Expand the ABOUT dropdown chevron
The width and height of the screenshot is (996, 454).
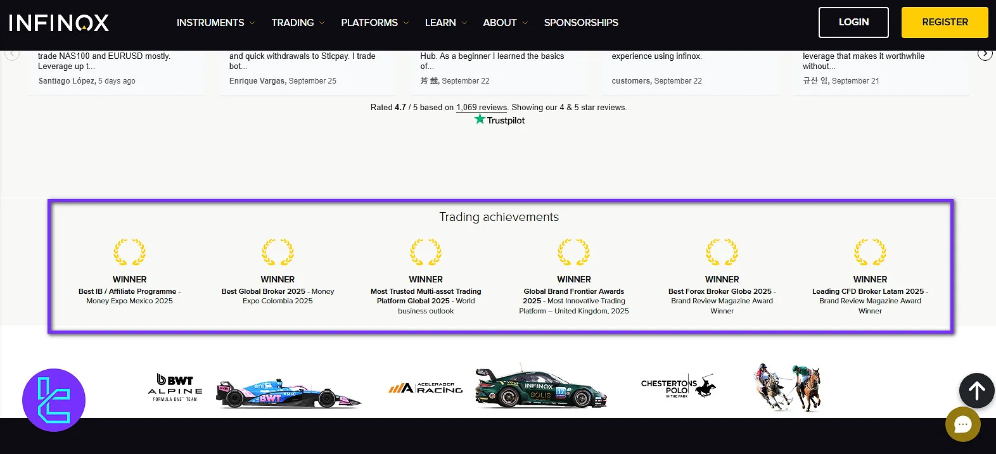point(525,23)
